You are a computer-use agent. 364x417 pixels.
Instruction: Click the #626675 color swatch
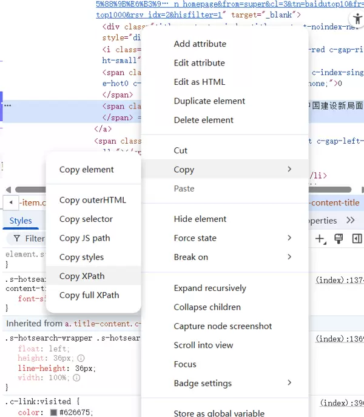53,413
